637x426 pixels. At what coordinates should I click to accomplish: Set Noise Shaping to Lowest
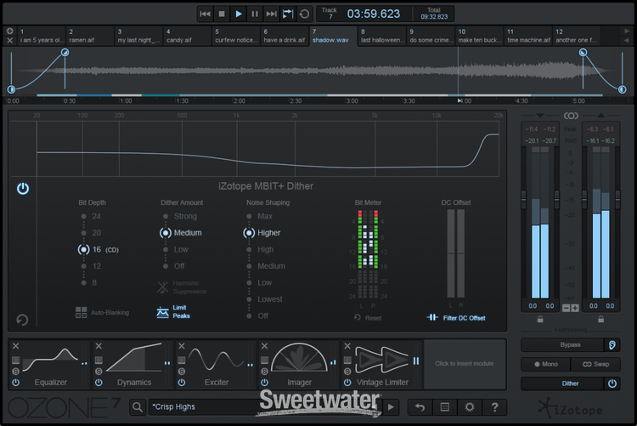(264, 299)
